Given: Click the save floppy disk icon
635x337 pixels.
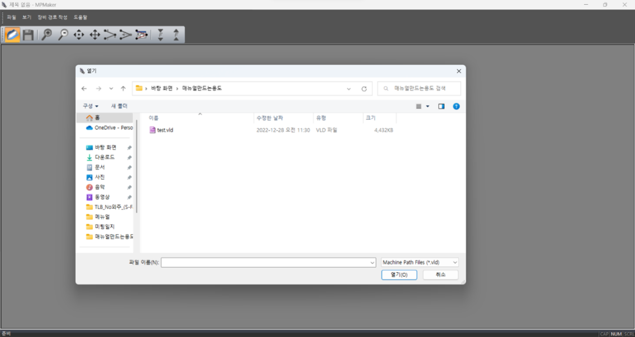Looking at the screenshot, I should pyautogui.click(x=28, y=35).
